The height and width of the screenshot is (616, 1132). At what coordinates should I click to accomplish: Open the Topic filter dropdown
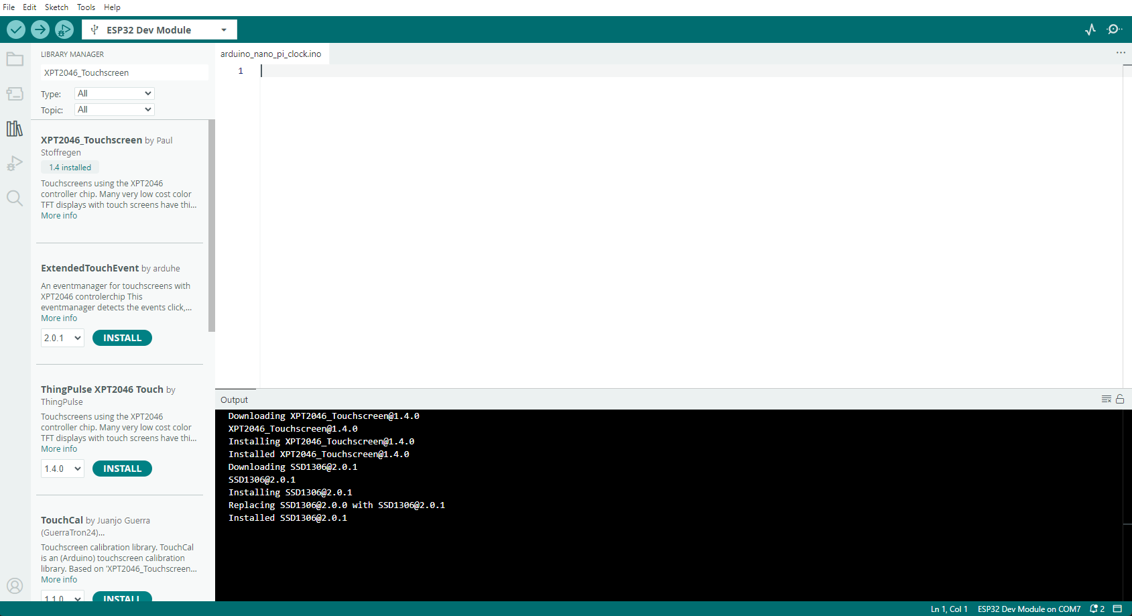115,109
